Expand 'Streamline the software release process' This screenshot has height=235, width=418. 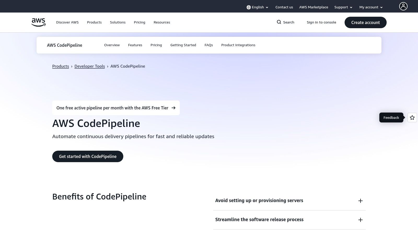click(361, 220)
